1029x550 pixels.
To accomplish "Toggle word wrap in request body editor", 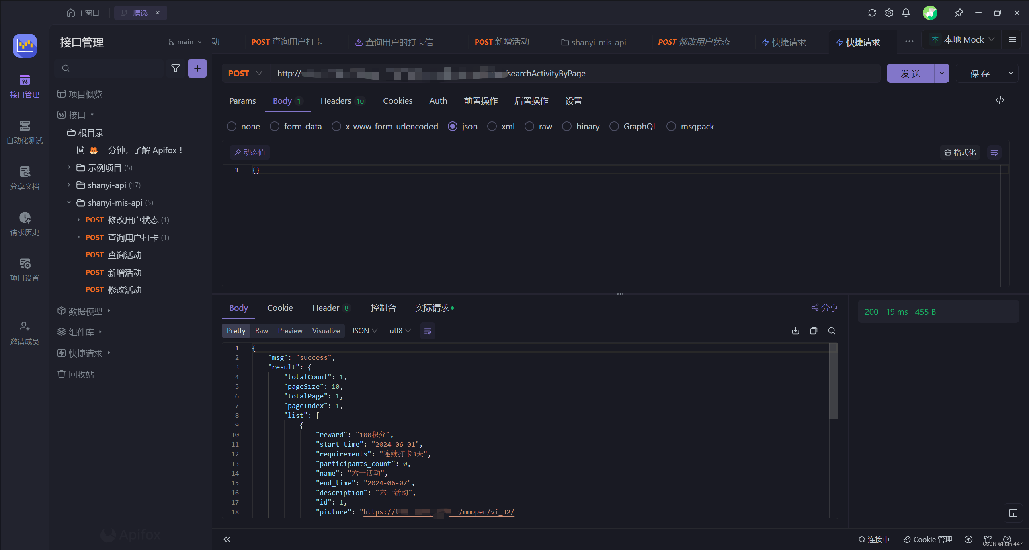I will coord(994,152).
